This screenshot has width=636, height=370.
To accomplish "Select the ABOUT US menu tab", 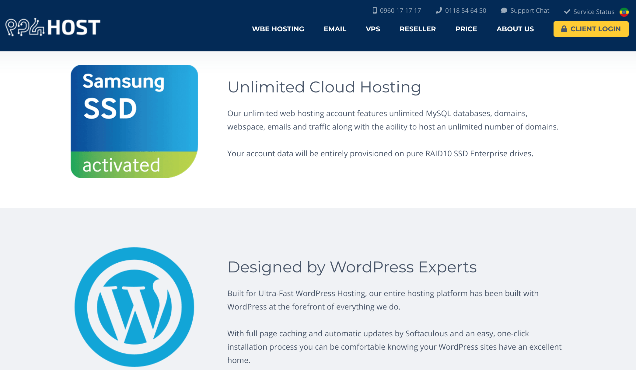I will [515, 29].
